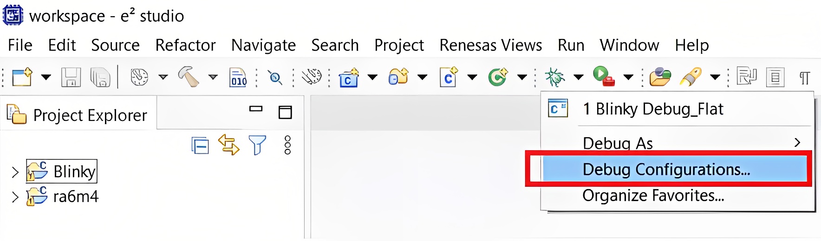Toggle Show Whitespace Characters pilcrow icon
Viewport: 821px width, 241px height.
coord(805,78)
